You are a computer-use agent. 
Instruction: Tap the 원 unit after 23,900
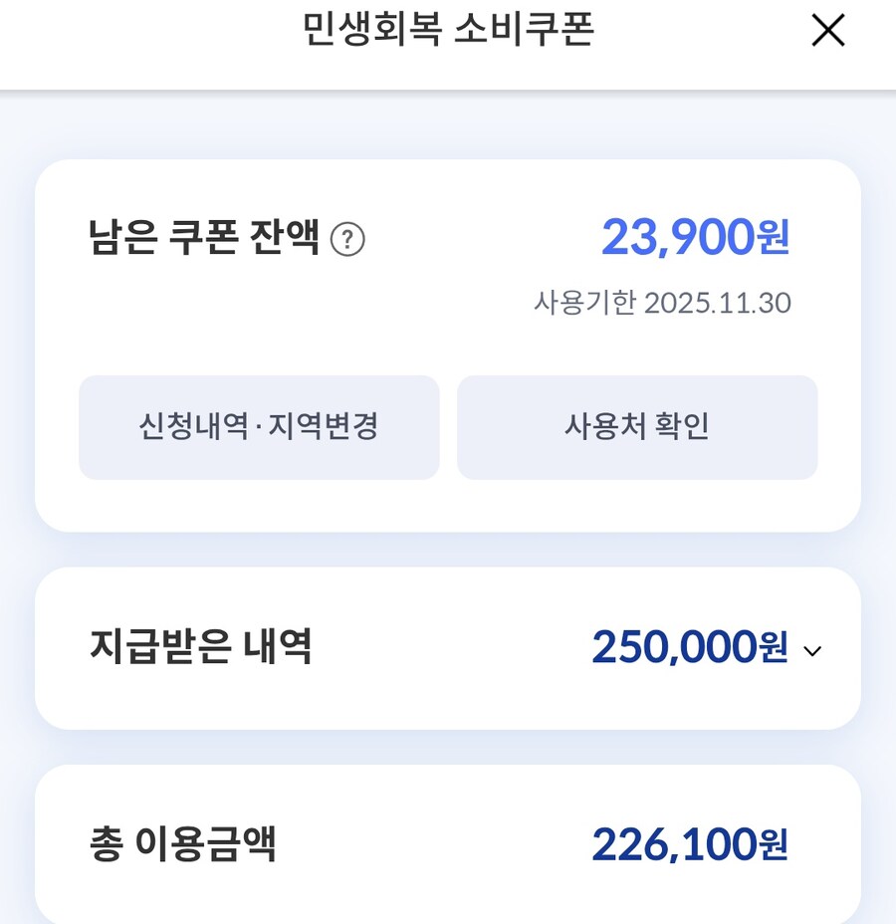point(774,239)
